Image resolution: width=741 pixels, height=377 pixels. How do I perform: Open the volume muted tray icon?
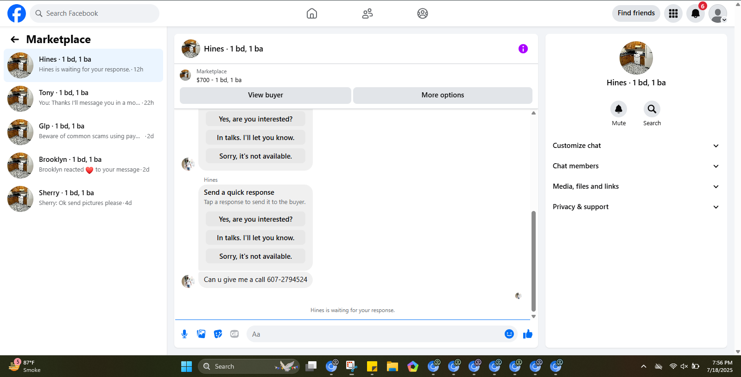(x=684, y=366)
